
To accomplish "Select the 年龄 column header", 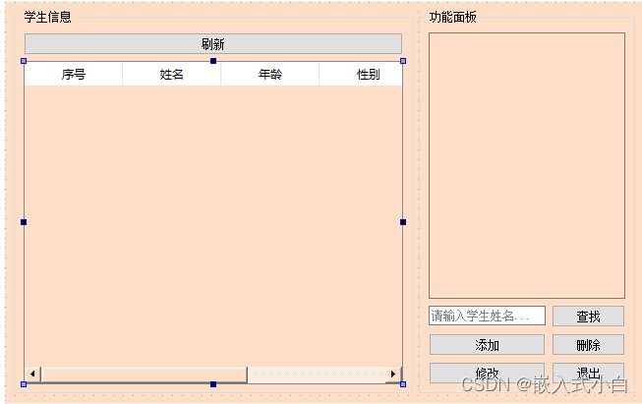I will (x=269, y=74).
